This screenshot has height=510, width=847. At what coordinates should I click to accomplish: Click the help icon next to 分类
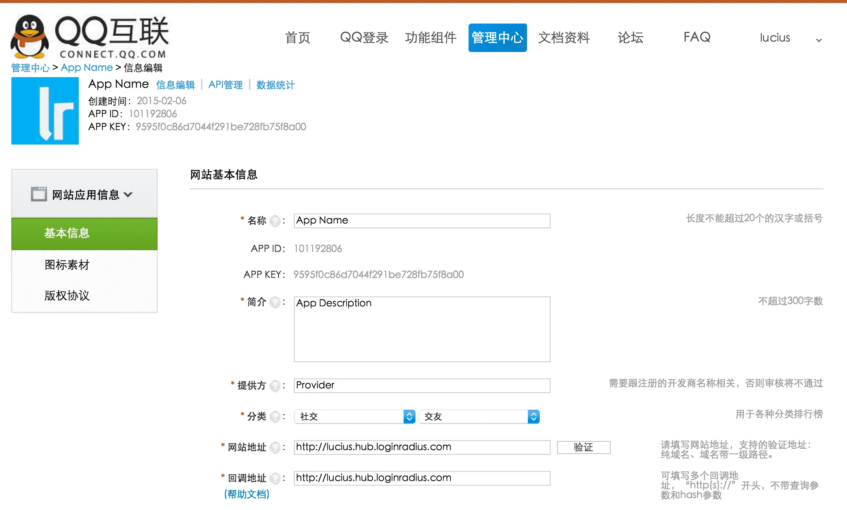tap(275, 417)
